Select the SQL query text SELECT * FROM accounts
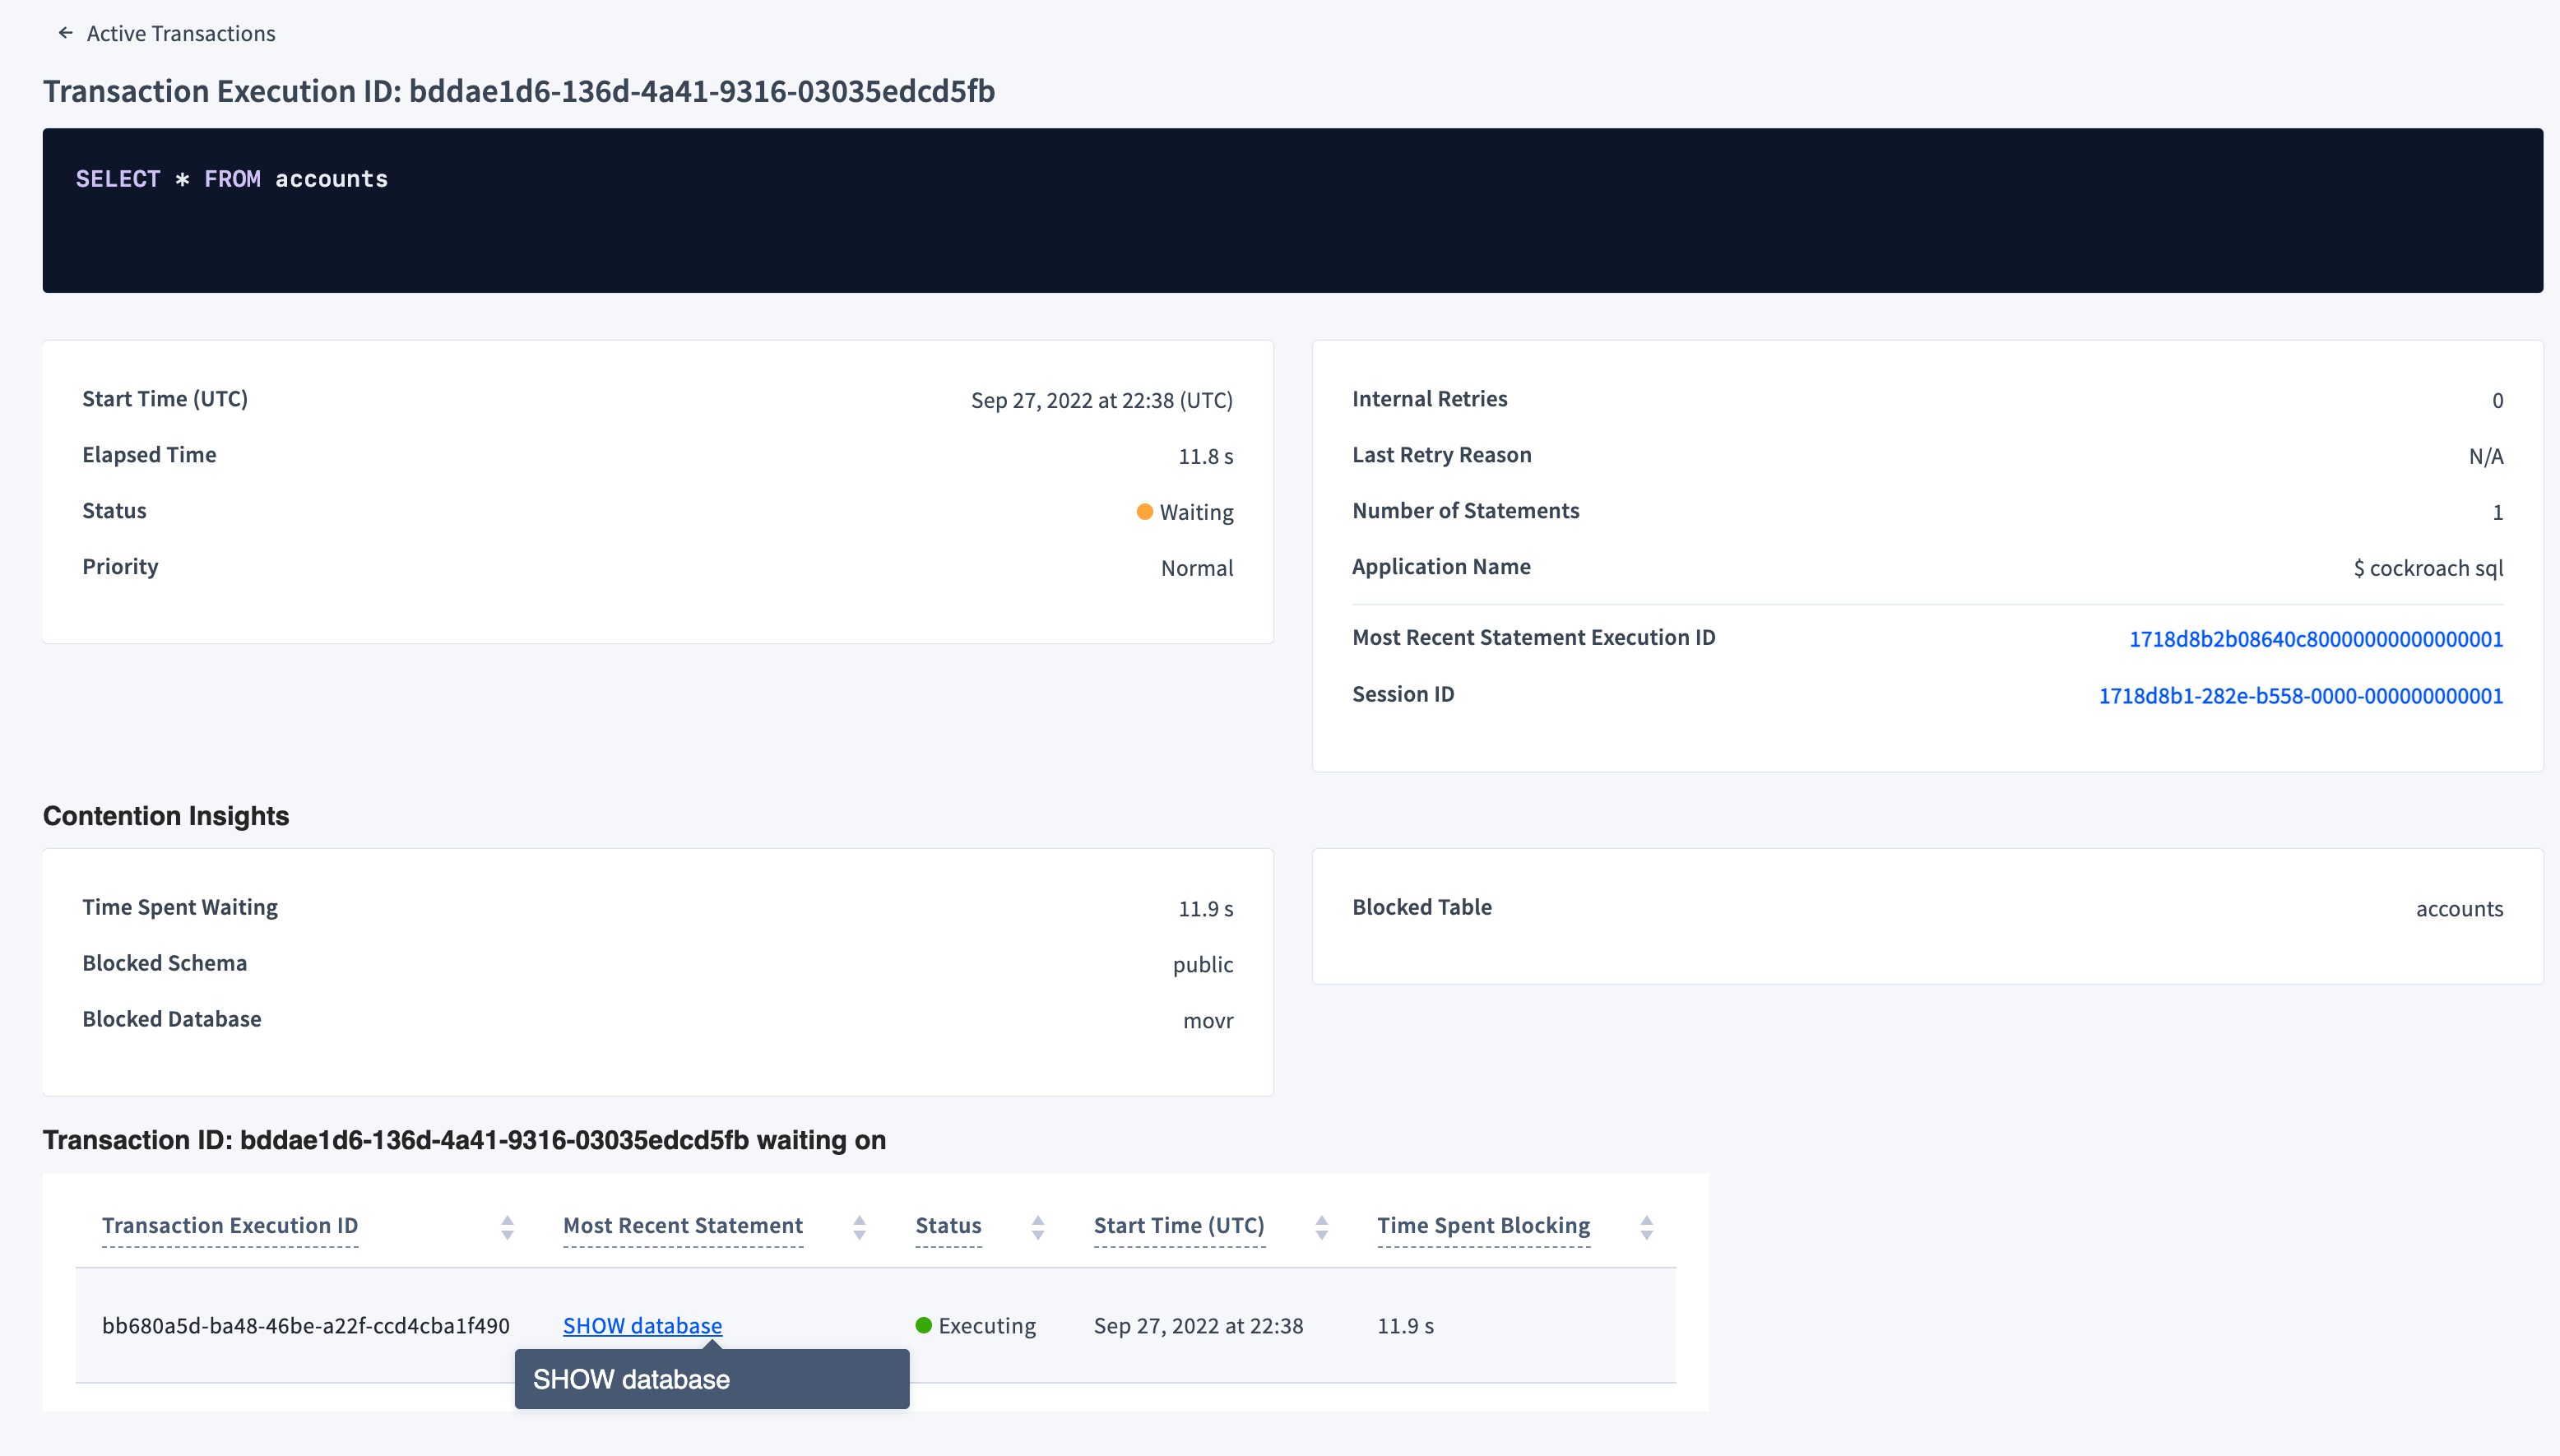 coord(232,179)
